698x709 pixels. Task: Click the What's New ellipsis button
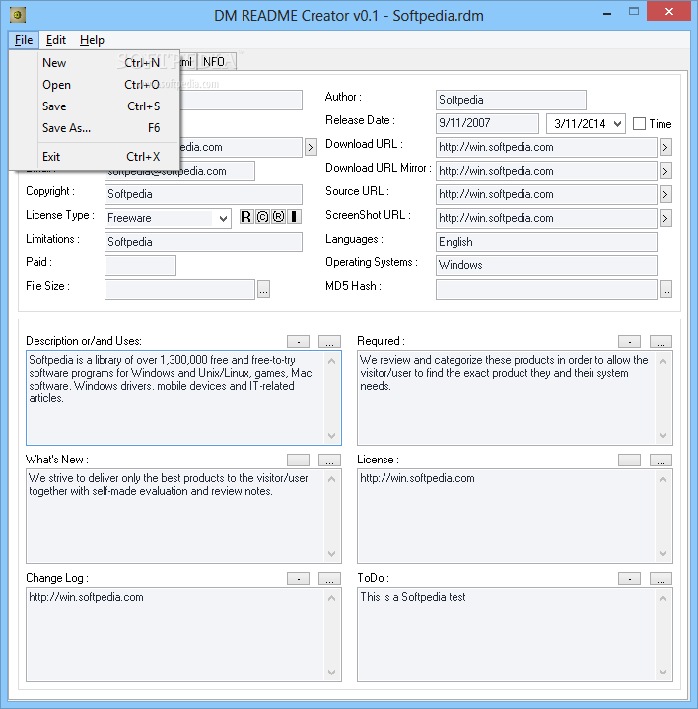click(x=329, y=460)
